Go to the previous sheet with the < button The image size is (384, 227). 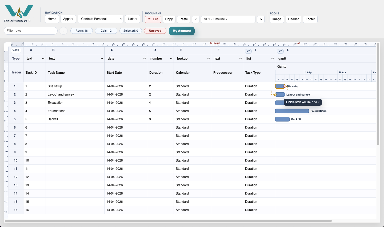196,19
